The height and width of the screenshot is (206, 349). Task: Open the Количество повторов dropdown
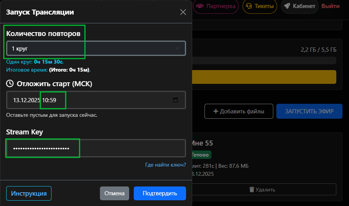(96, 49)
